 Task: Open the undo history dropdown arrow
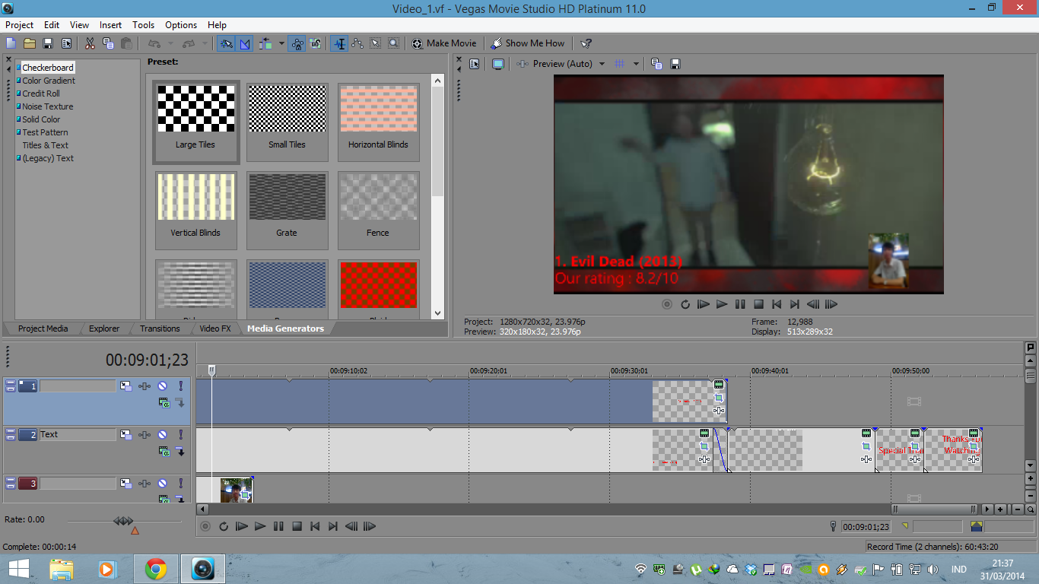point(170,43)
